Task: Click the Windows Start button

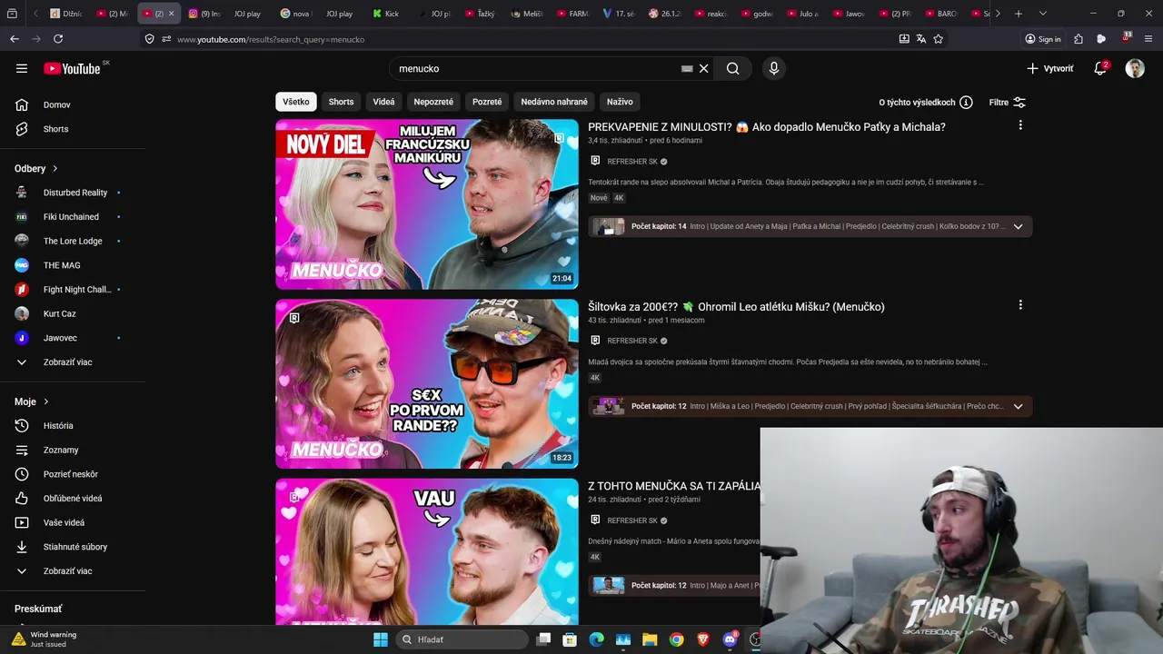Action: pos(381,639)
